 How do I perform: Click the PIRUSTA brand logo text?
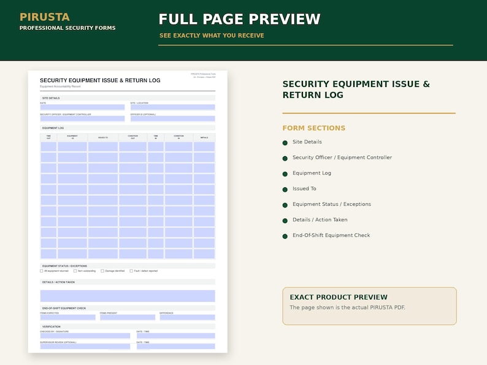point(44,17)
